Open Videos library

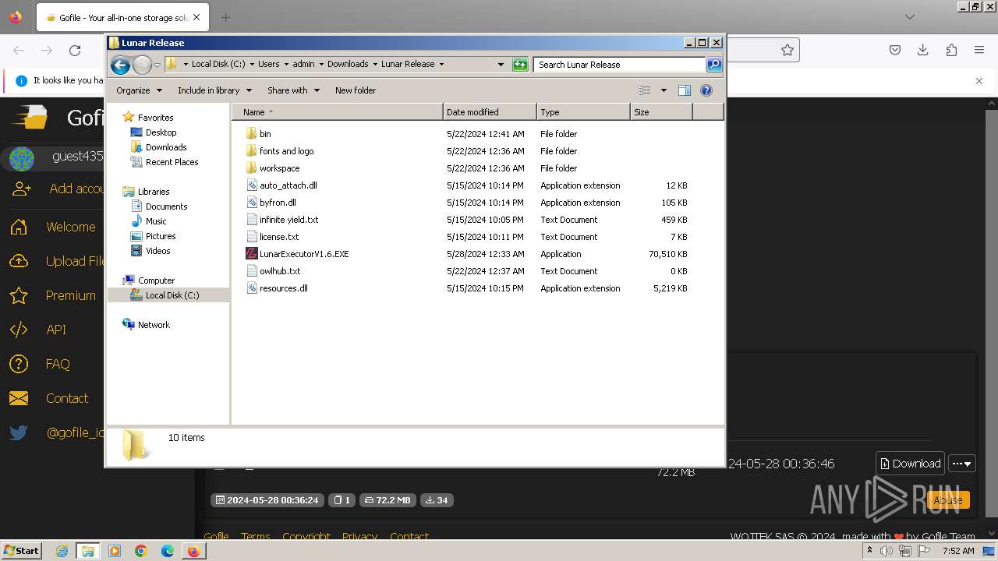[x=157, y=251]
